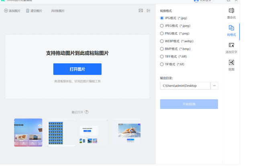Click the browse button beside output directory
This screenshot has width=253, height=166.
pyautogui.click(x=214, y=86)
